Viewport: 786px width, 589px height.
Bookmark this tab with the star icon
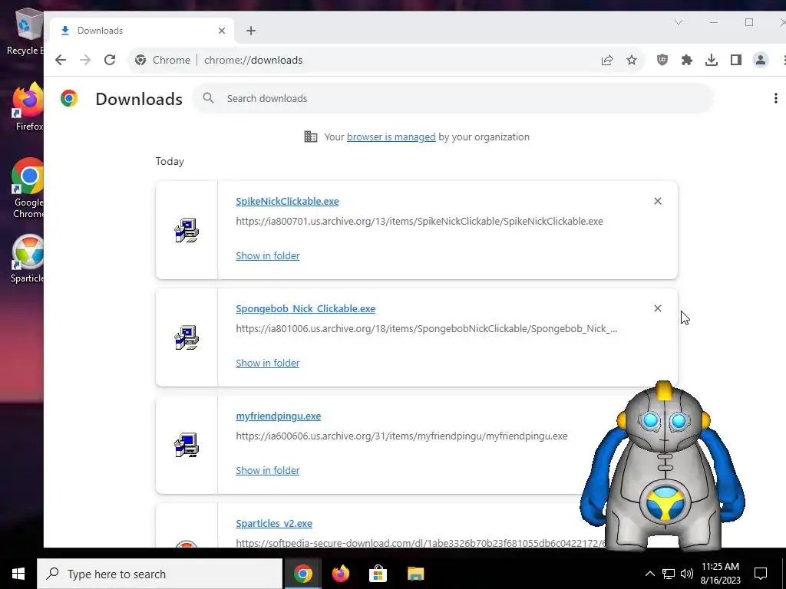(x=632, y=60)
